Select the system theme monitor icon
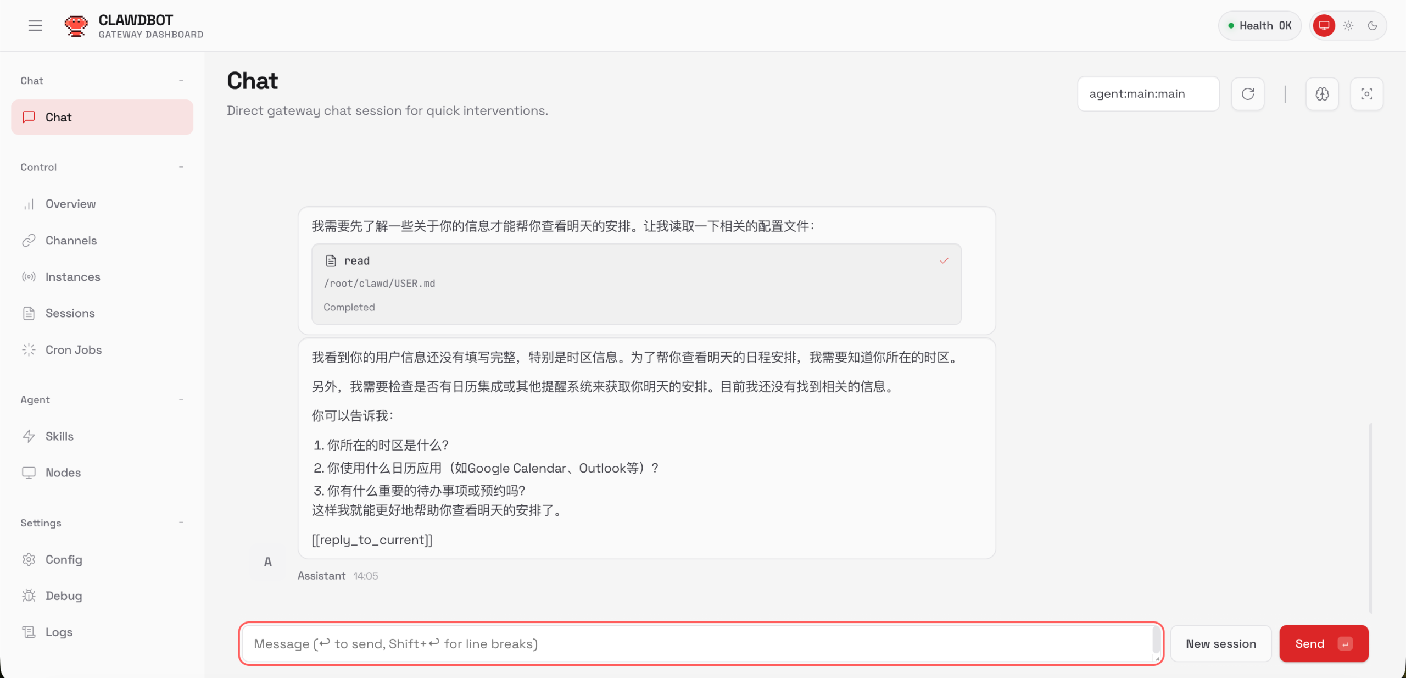Image resolution: width=1406 pixels, height=678 pixels. click(x=1324, y=25)
